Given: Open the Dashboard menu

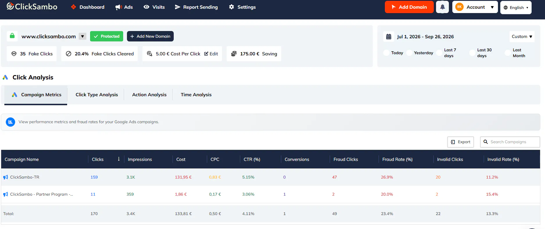Looking at the screenshot, I should click(88, 7).
